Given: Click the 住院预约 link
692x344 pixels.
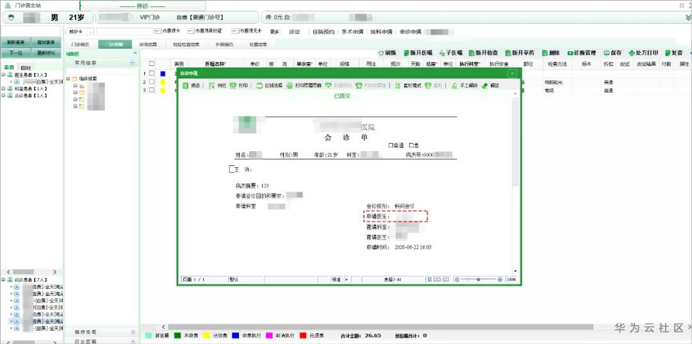Looking at the screenshot, I should pos(324,32).
